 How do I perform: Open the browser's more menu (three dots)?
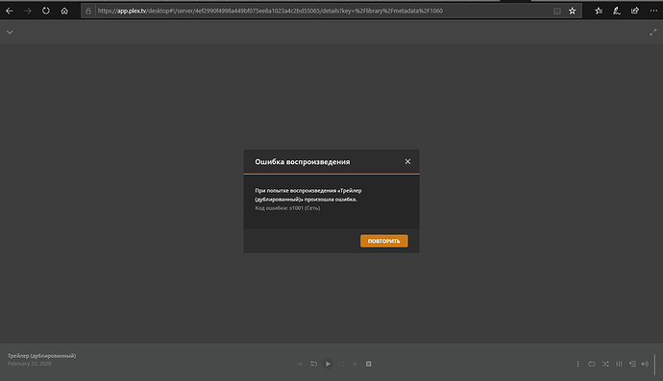pyautogui.click(x=653, y=11)
